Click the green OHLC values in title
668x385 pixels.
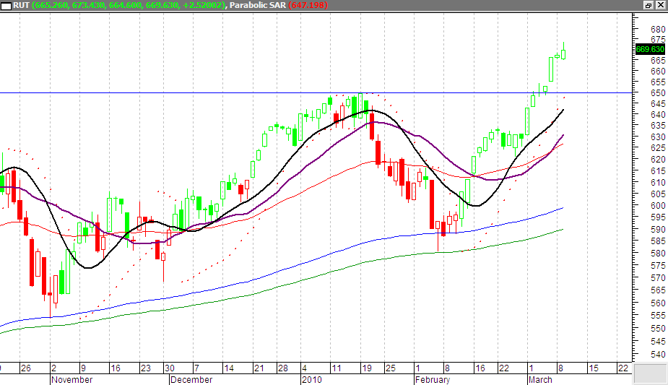[x=129, y=5]
